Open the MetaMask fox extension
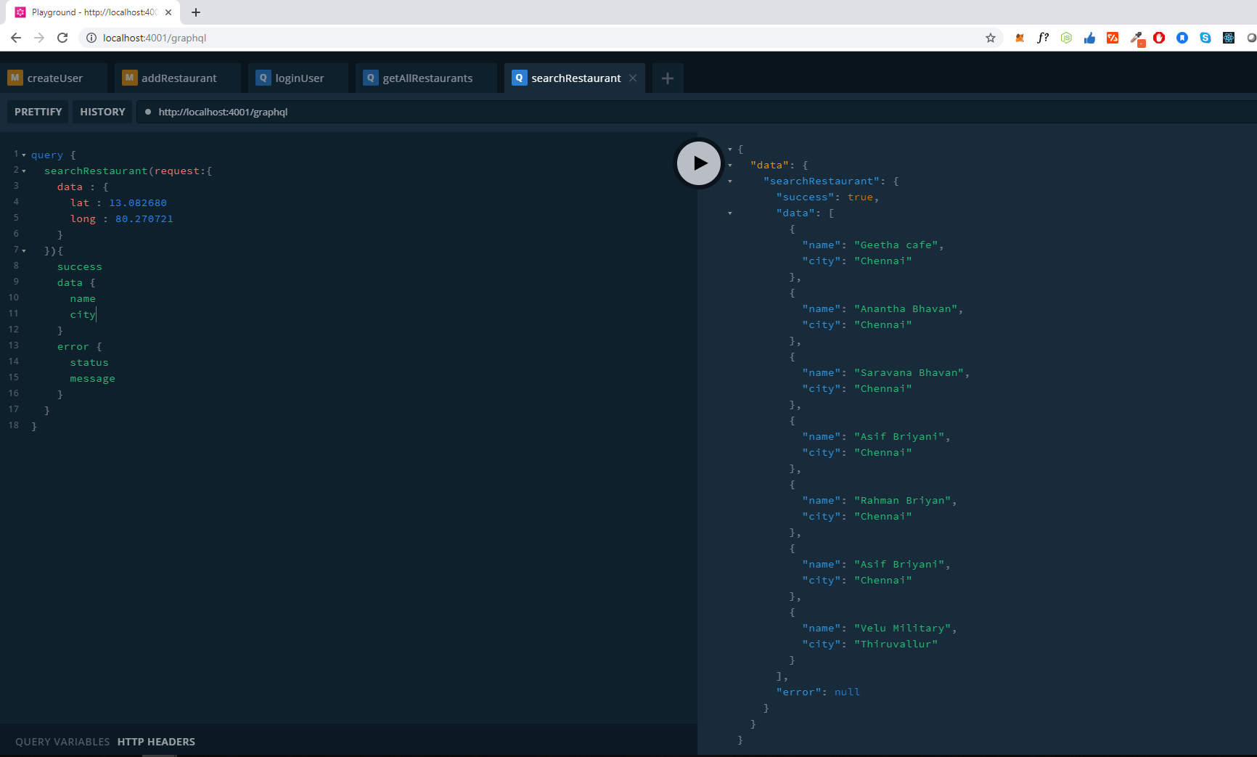 click(x=1020, y=38)
